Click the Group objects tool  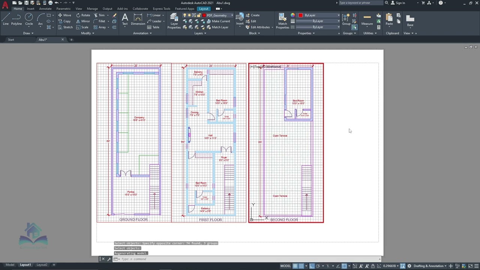[x=346, y=19]
